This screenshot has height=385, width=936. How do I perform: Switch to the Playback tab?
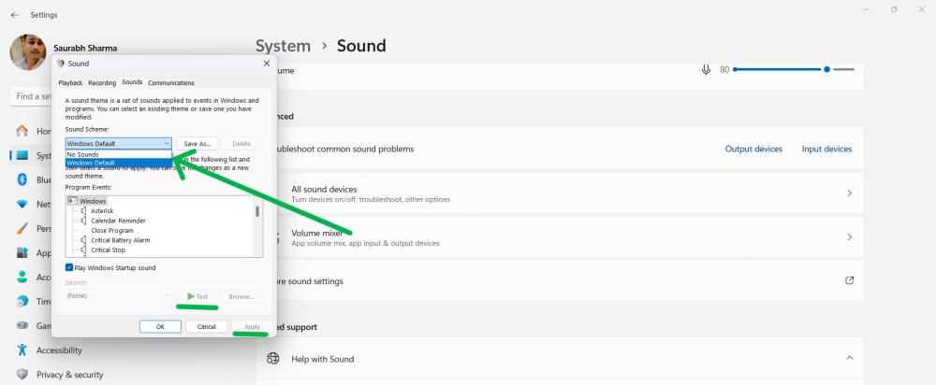(x=71, y=83)
